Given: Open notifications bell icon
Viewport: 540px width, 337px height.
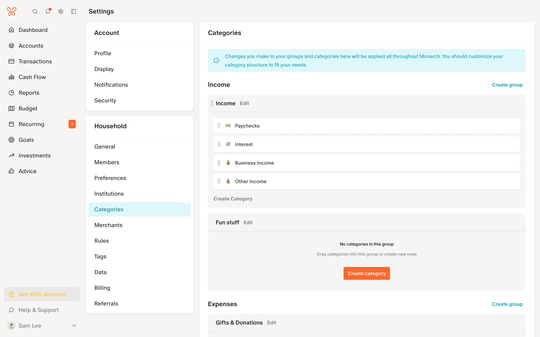Looking at the screenshot, I should [x=48, y=12].
